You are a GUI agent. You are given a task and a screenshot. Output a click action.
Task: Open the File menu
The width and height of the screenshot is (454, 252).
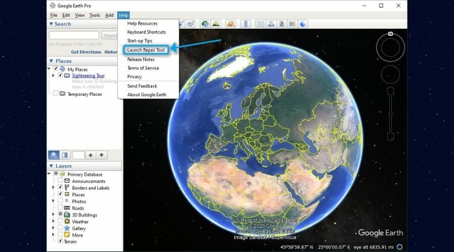(53, 15)
